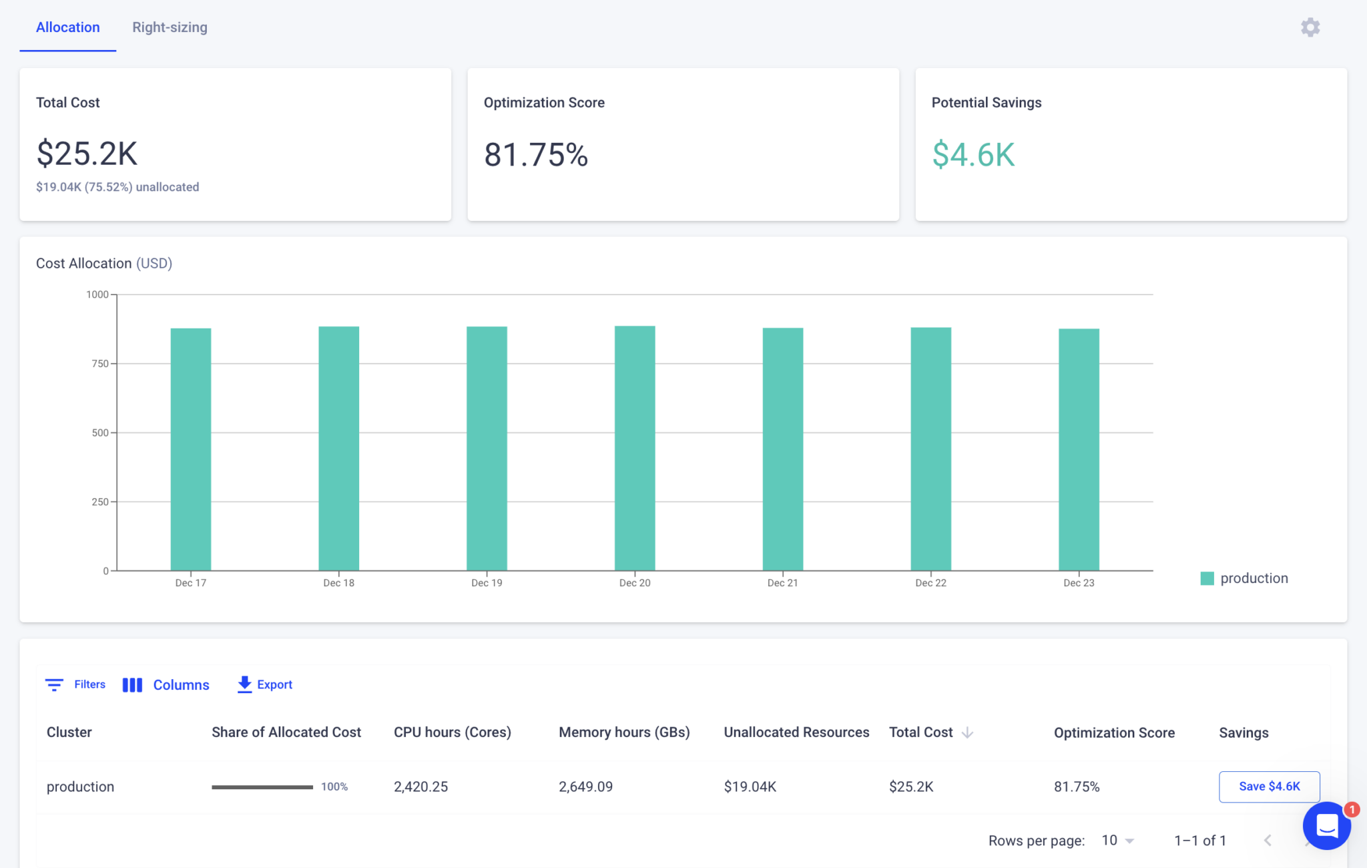Open the Columns selector
The image size is (1367, 868).
click(x=166, y=684)
